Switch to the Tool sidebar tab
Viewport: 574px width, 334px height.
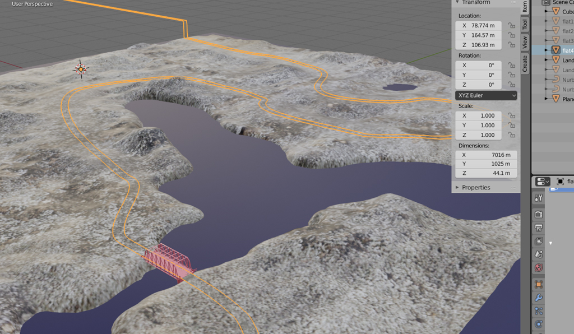tap(525, 24)
